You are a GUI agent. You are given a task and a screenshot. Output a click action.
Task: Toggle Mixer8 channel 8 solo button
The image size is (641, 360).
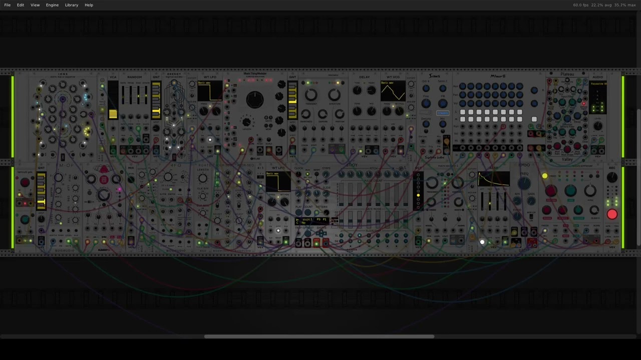click(x=520, y=112)
